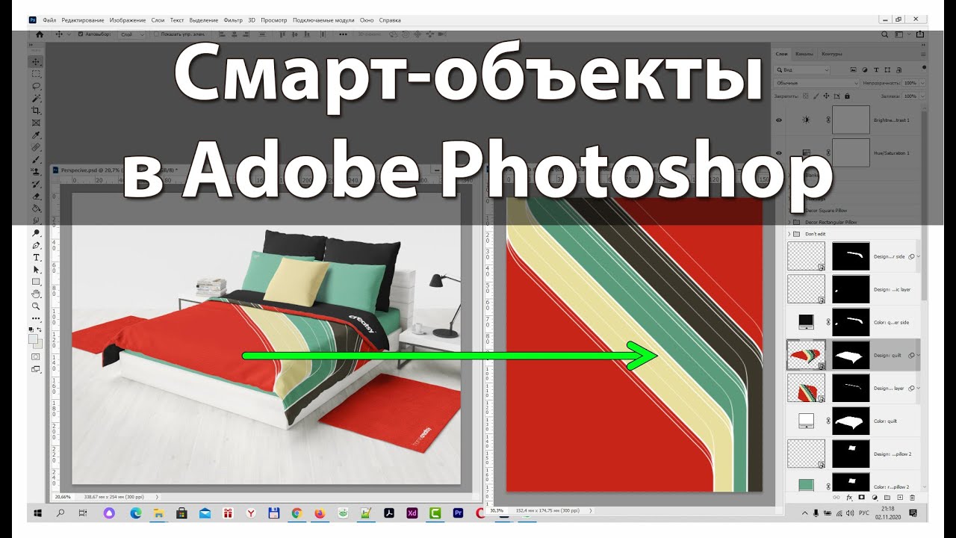Hide the Hue/Saturation 1 layer

tap(780, 152)
